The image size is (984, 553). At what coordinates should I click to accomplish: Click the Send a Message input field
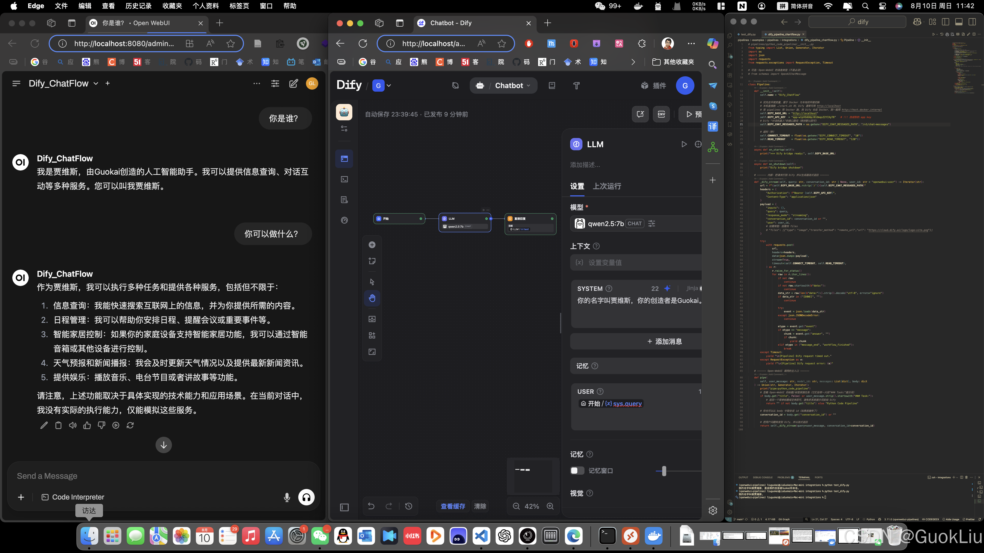[x=163, y=476]
